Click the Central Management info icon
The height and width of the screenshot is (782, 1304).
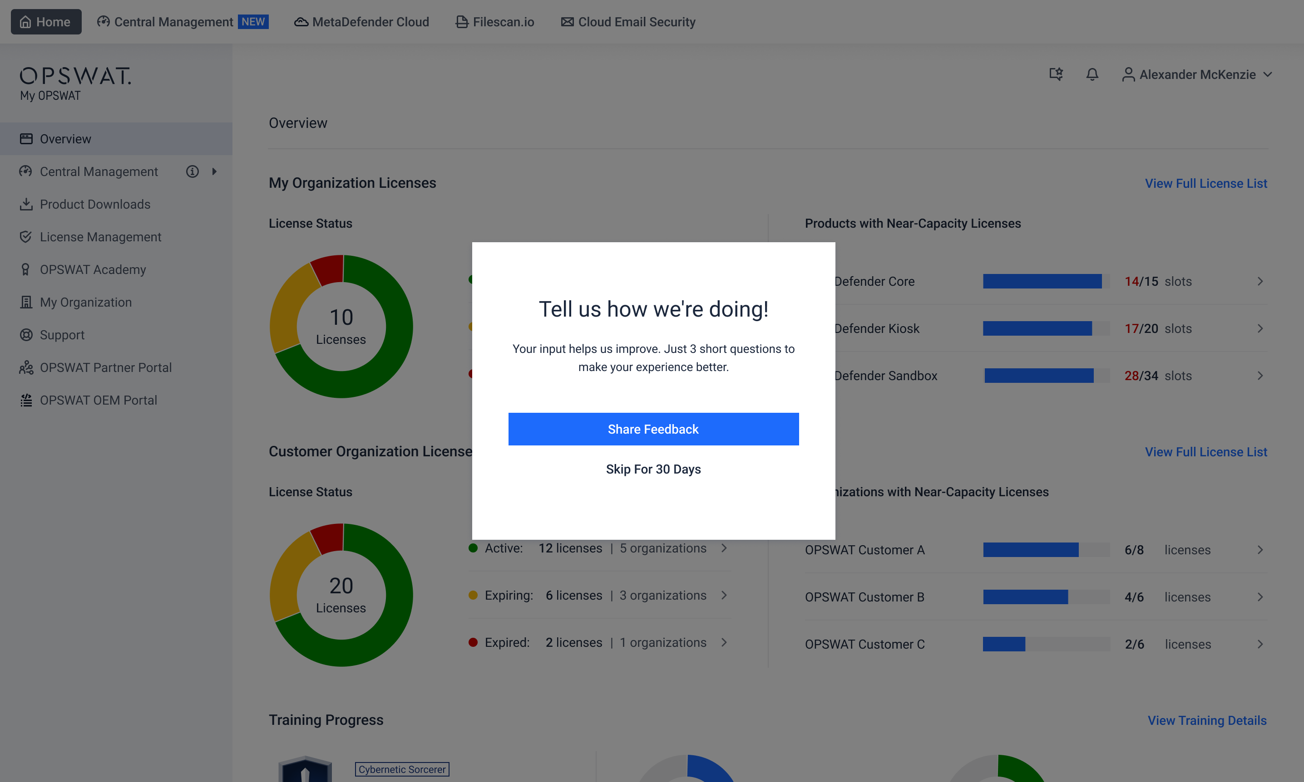(x=193, y=171)
